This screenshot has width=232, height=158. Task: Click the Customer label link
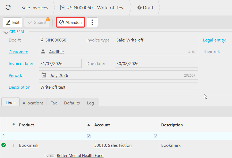(x=18, y=52)
